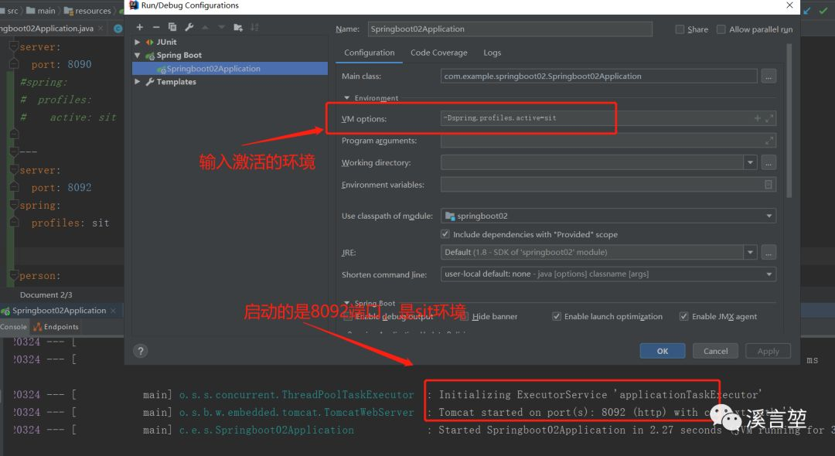
Task: Uncheck Include dependencies with Provided scope
Action: coord(445,234)
